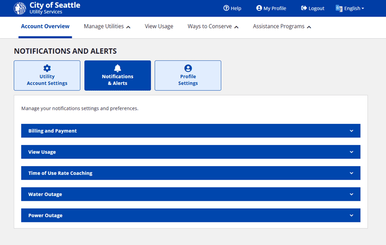The width and height of the screenshot is (386, 245).
Task: Click the language translate icon
Action: tap(339, 8)
